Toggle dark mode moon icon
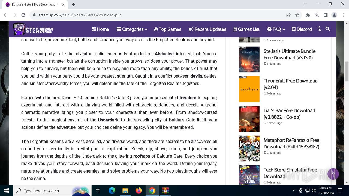 click(x=320, y=29)
